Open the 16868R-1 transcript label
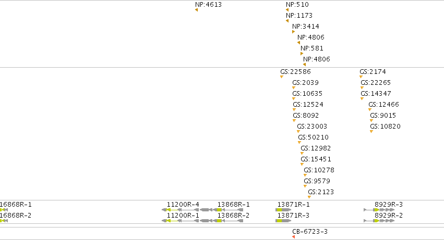The width and height of the screenshot is (444, 240). (x=16, y=205)
